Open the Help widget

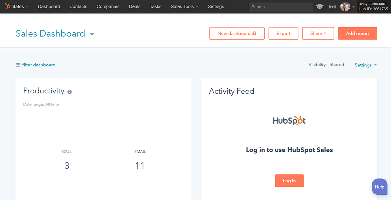tap(379, 187)
